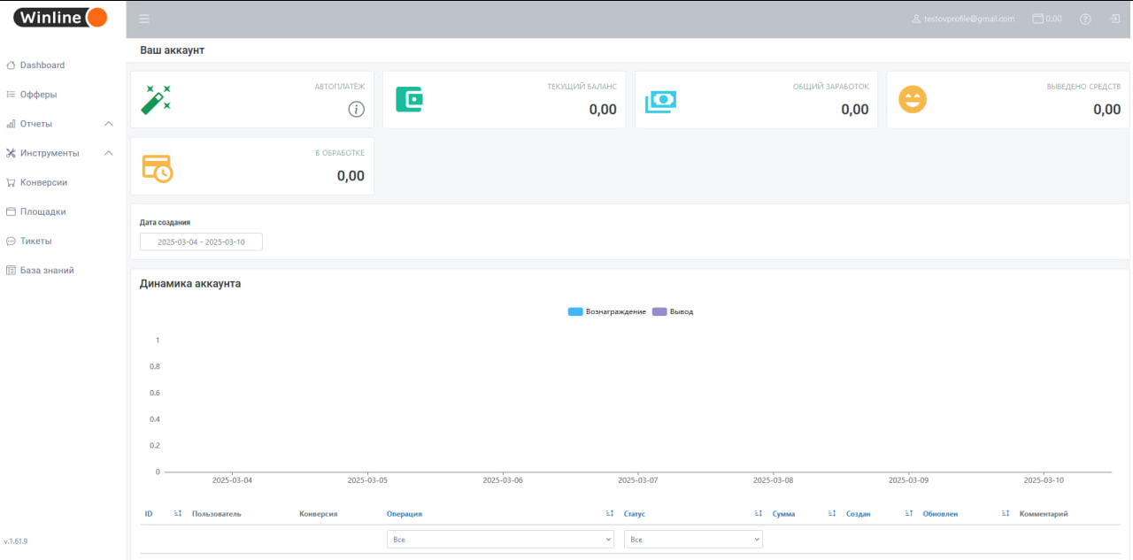Viewport: 1133px width, 560px height.
Task: Click the wallet balance icon in header
Action: tap(1037, 19)
